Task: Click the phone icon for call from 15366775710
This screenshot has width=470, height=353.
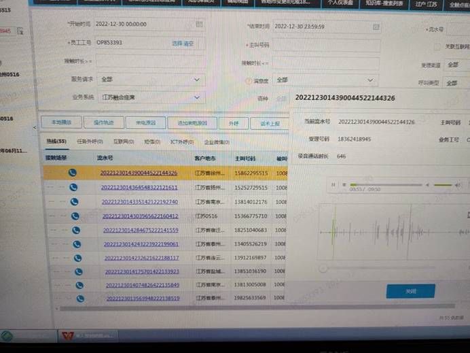Action: 75,216
